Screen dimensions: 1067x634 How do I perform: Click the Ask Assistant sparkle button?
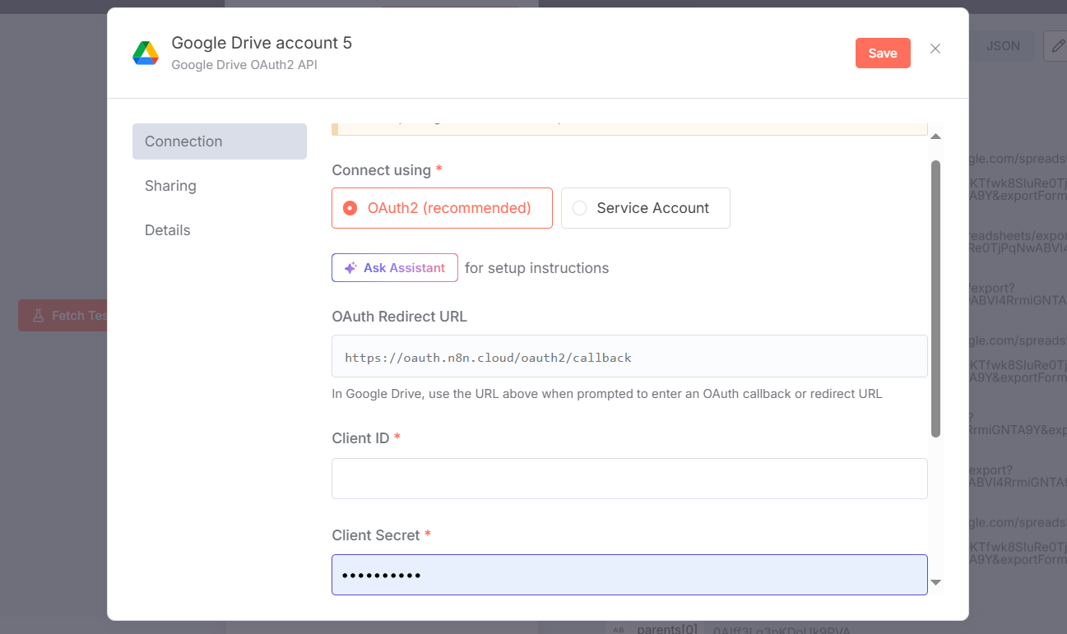click(x=395, y=268)
